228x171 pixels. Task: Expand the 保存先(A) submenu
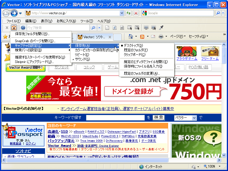pos(95,46)
